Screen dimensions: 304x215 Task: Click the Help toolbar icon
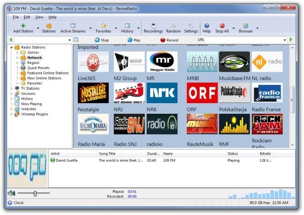click(x=207, y=26)
